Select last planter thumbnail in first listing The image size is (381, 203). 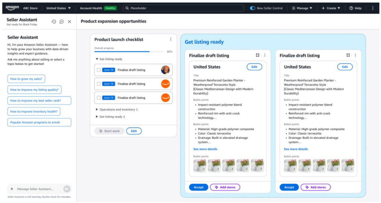pyautogui.click(x=257, y=166)
